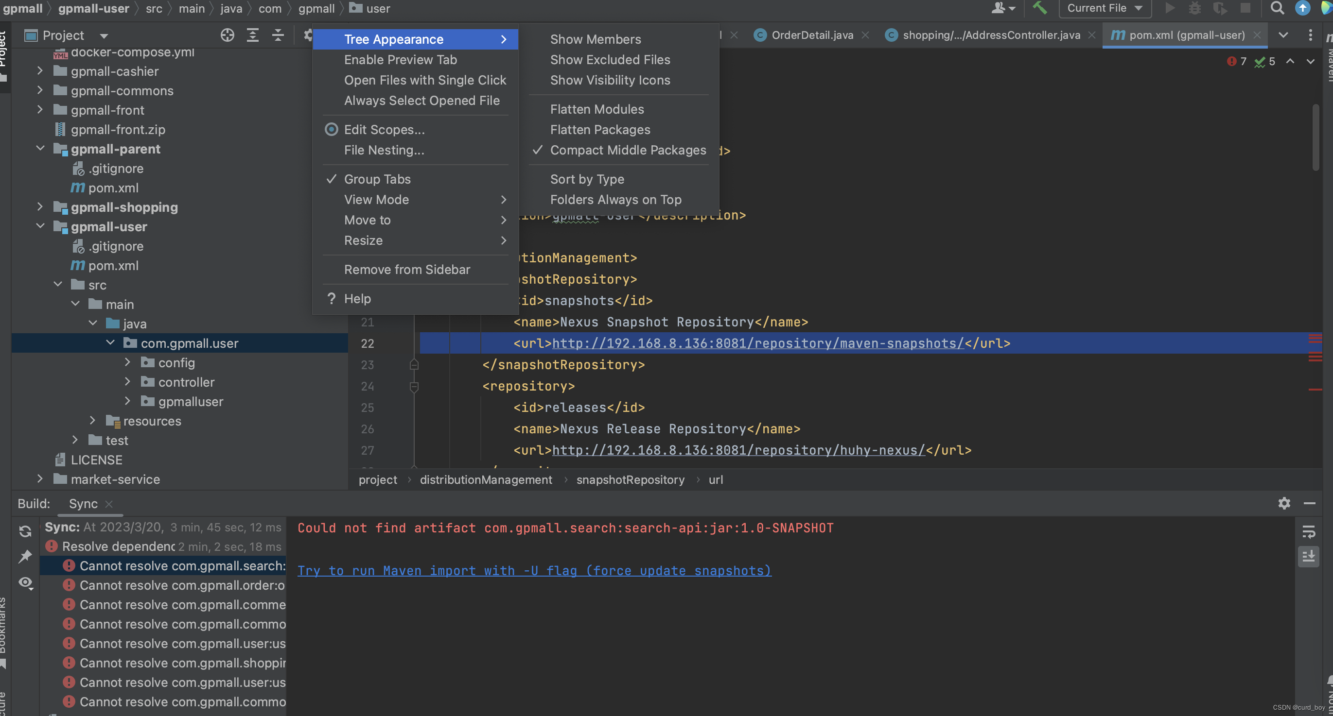Expand the gpmall-shopping module
This screenshot has width=1333, height=716.
[x=40, y=207]
